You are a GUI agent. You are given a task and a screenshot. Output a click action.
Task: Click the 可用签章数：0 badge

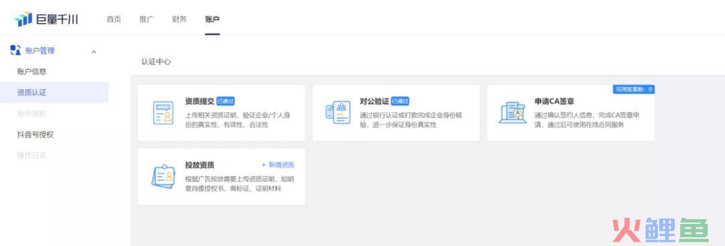pyautogui.click(x=634, y=89)
